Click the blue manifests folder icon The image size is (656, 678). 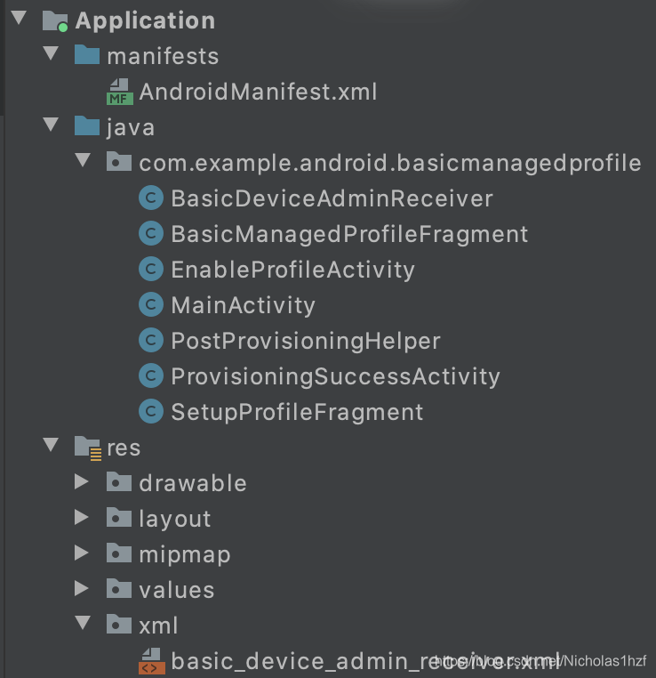pos(87,55)
